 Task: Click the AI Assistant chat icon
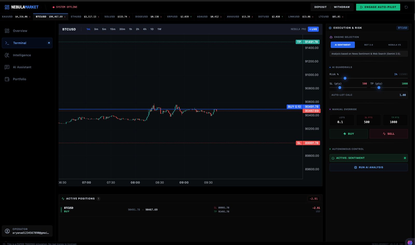click(7, 67)
